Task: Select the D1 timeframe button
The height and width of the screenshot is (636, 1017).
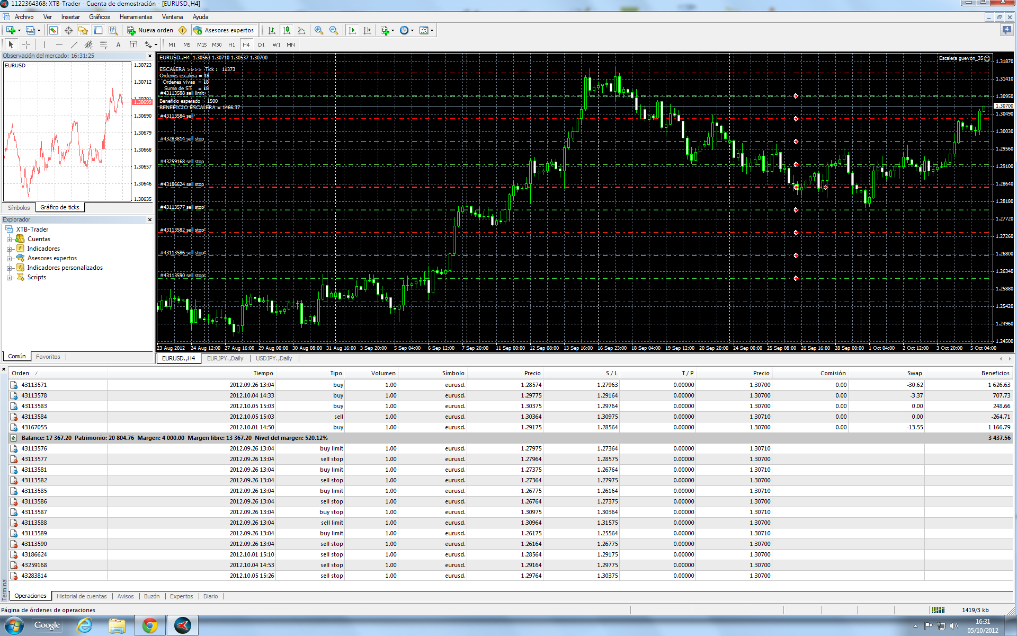Action: point(261,45)
